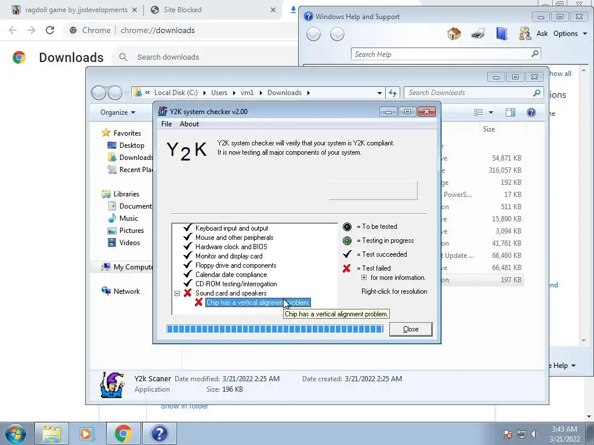Click the Home icon in Windows Help
Image resolution: width=594 pixels, height=445 pixels.
[x=454, y=34]
